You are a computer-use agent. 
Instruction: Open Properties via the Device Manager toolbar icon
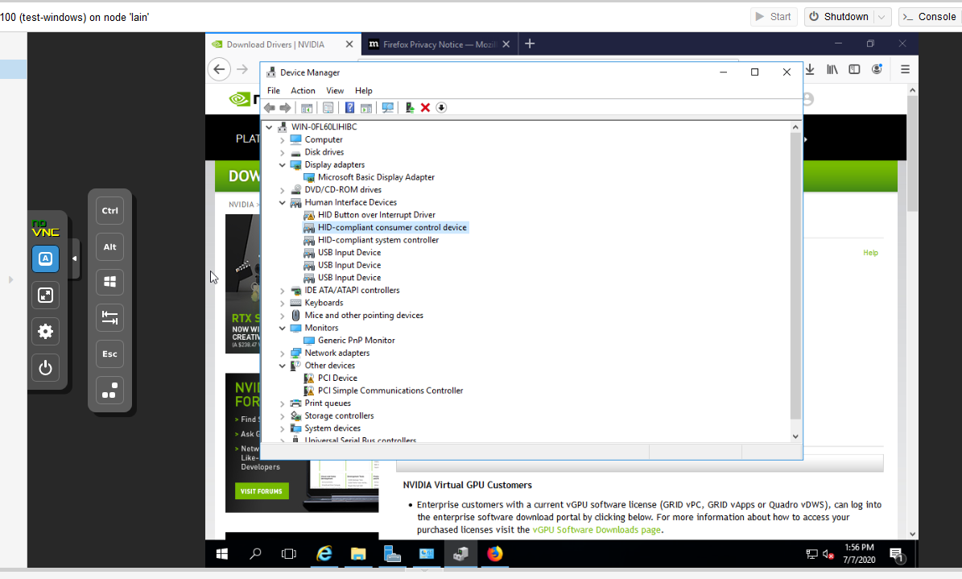point(328,108)
